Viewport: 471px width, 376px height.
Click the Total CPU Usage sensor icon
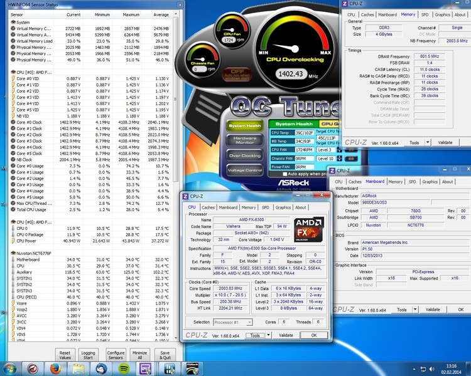(13, 209)
